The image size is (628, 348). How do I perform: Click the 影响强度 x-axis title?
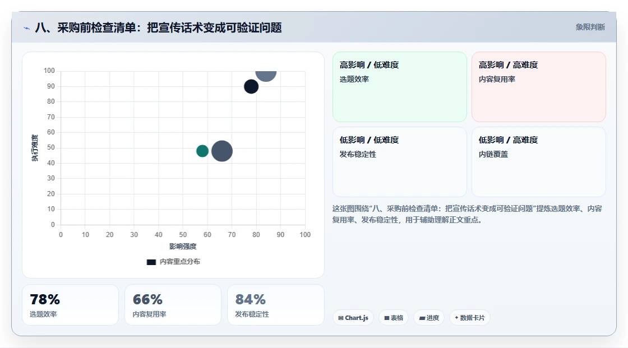tap(183, 246)
